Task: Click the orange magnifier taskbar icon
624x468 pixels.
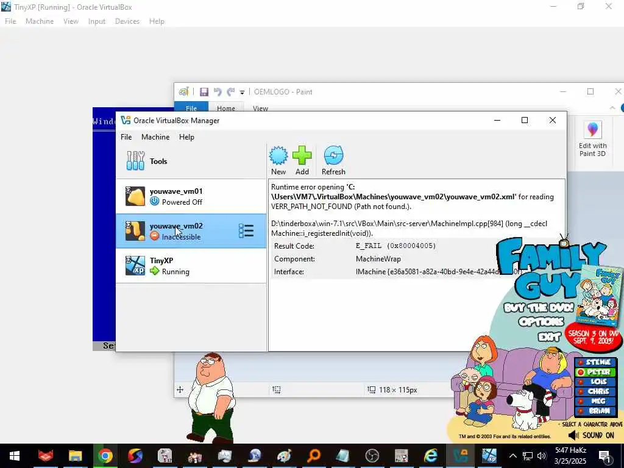Action: tap(314, 456)
